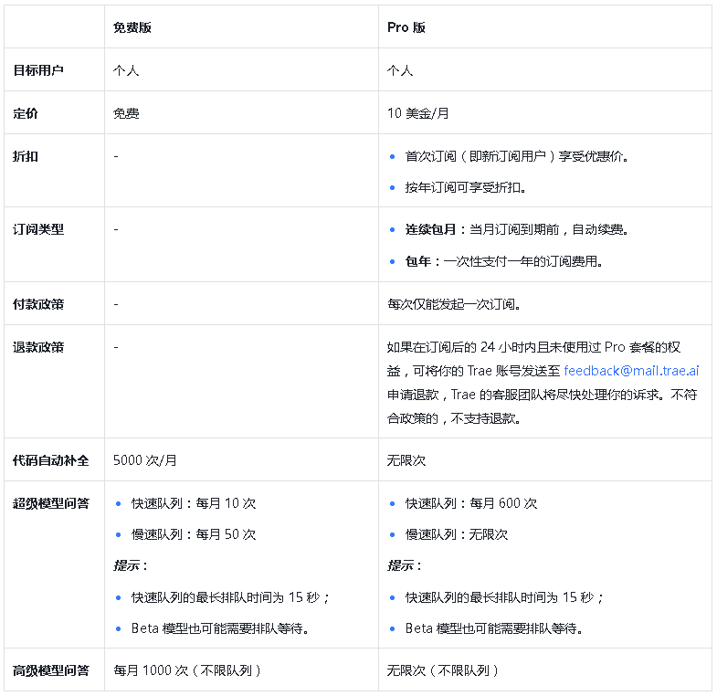Click the 免费版 column header

(x=132, y=27)
